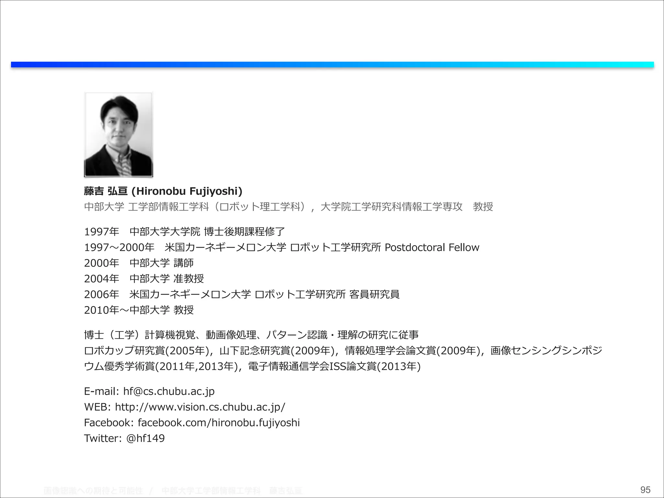Select the name heading 藤吉 弘亘 (Hironobu Fujiyoshi)
The image size is (664, 498).
(163, 191)
